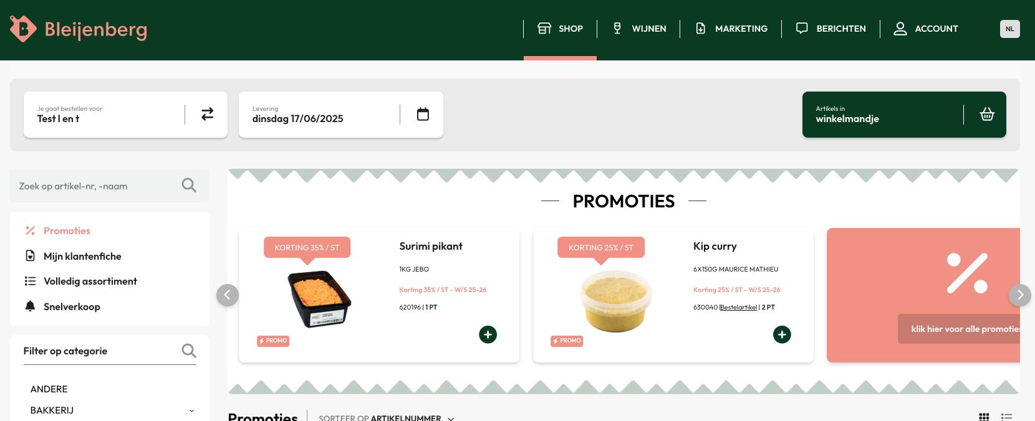Open the Sorteer op Artikelnummer dropdown

pyautogui.click(x=387, y=418)
